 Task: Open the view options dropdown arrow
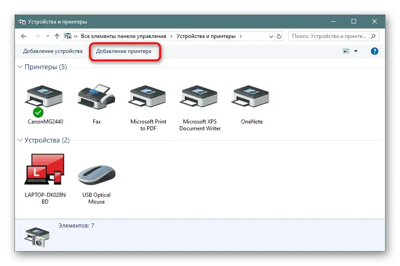point(356,52)
